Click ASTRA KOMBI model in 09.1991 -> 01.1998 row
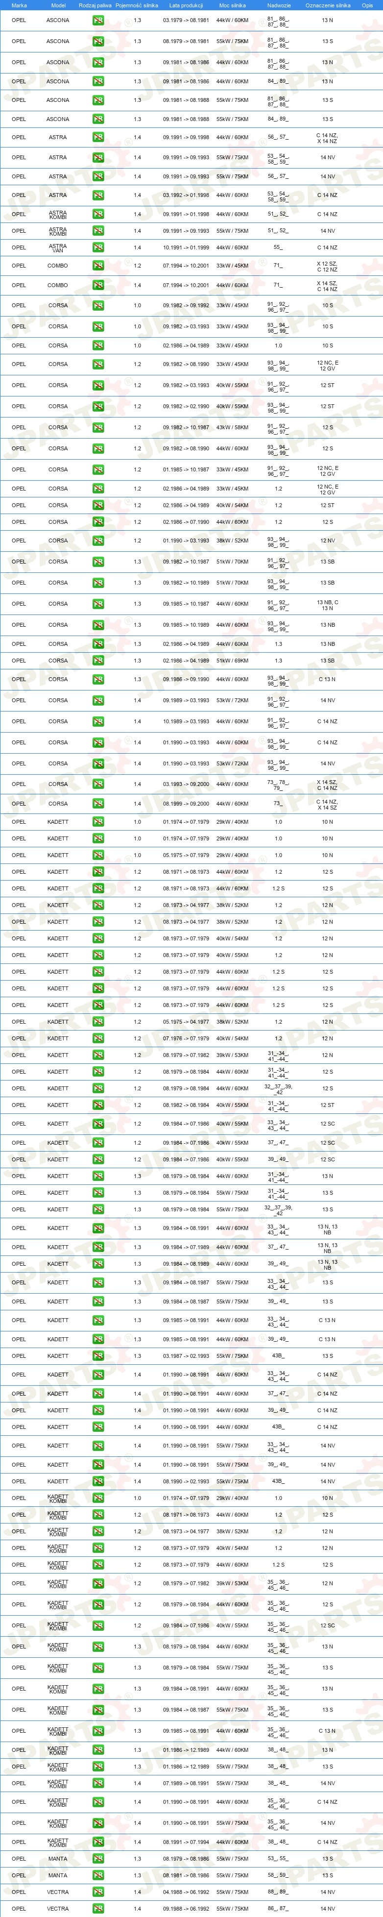383x1917 pixels. [58, 214]
